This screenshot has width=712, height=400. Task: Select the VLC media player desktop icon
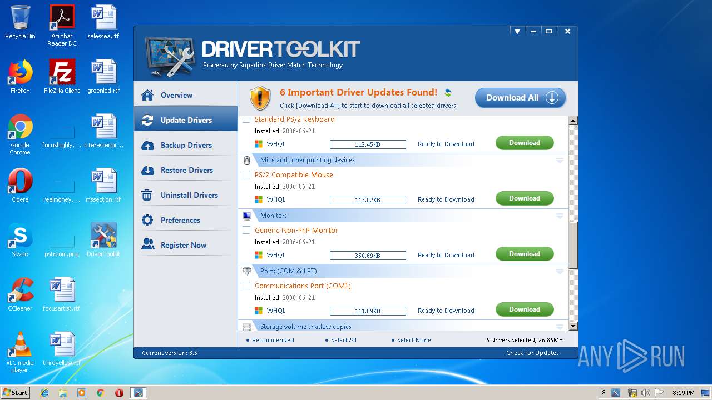[x=20, y=352]
